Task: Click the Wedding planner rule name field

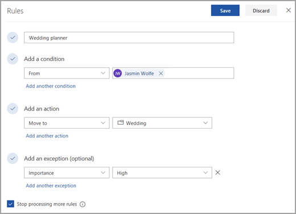Action: [x=129, y=38]
